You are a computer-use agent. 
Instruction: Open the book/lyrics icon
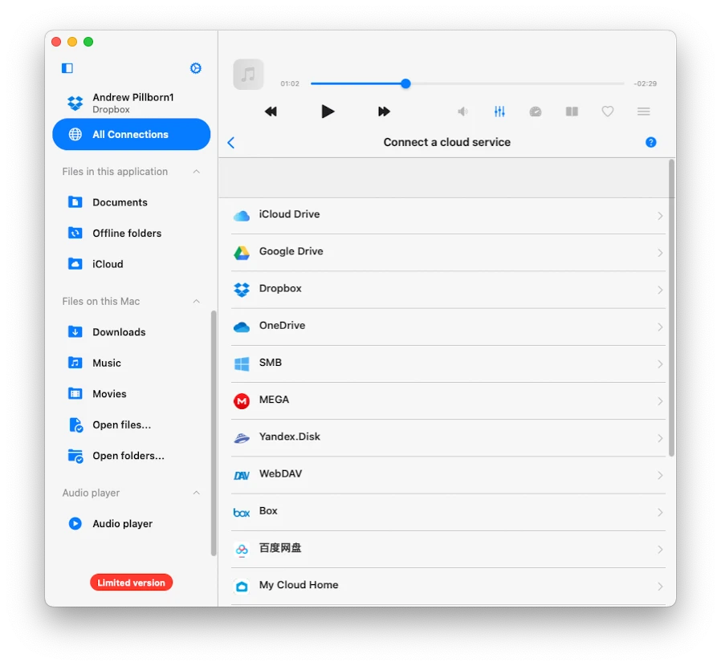click(572, 112)
